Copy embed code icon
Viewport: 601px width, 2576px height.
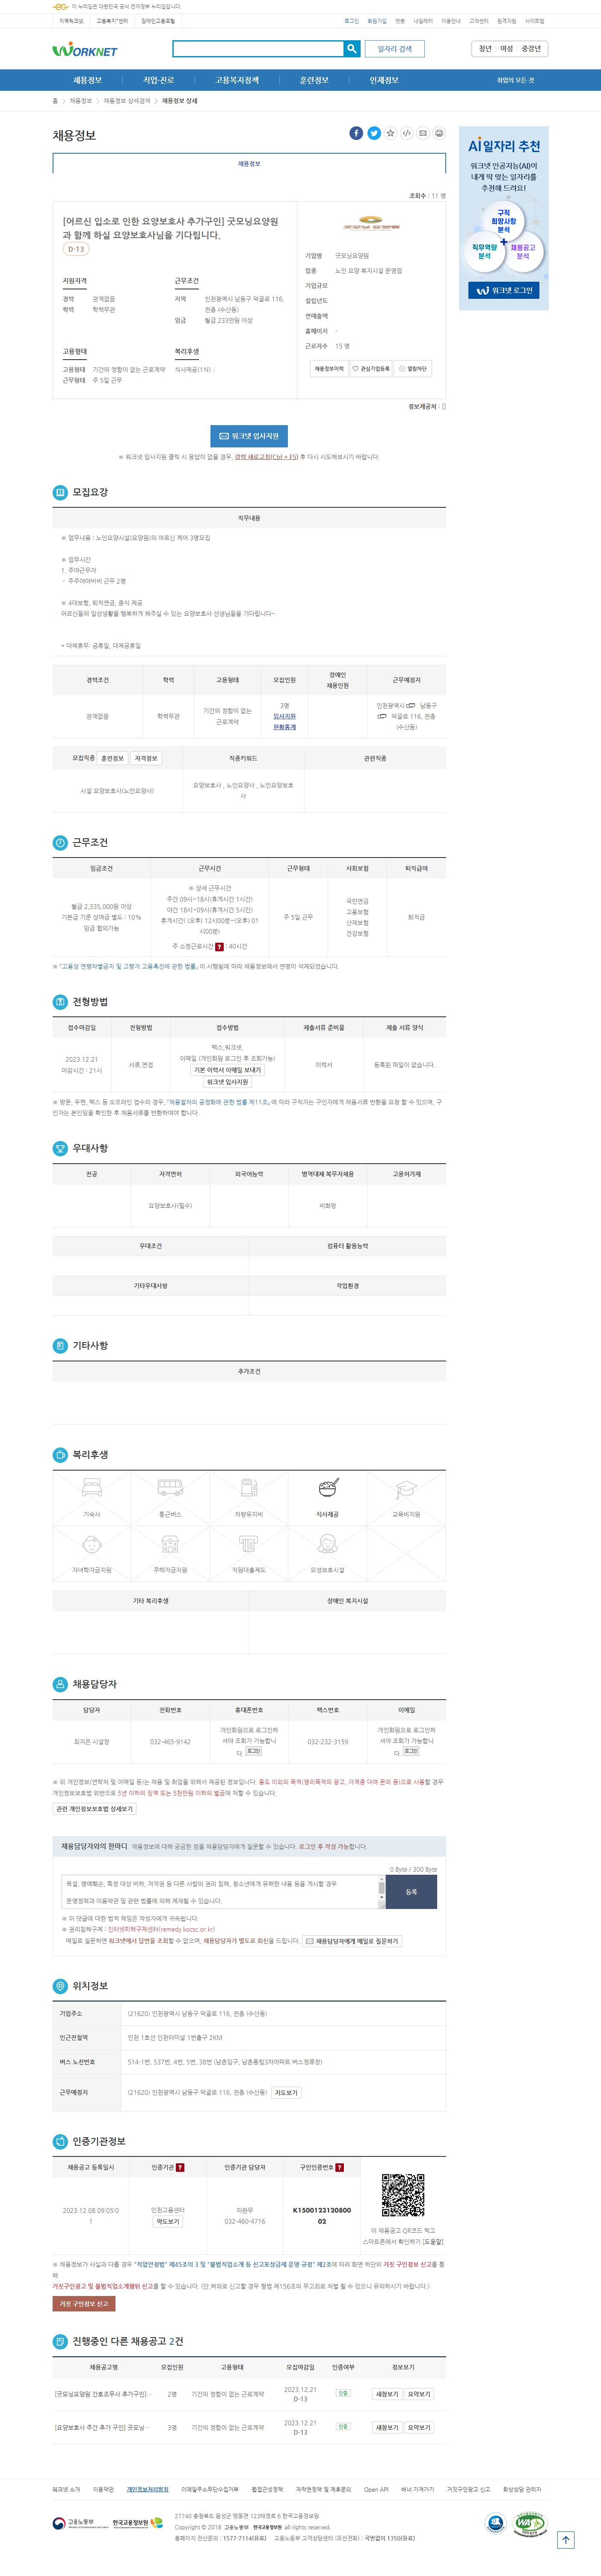point(406,133)
